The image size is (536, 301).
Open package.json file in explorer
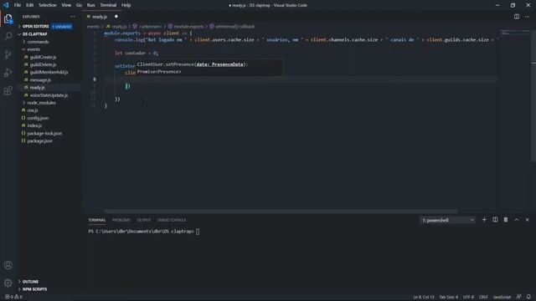pos(39,141)
